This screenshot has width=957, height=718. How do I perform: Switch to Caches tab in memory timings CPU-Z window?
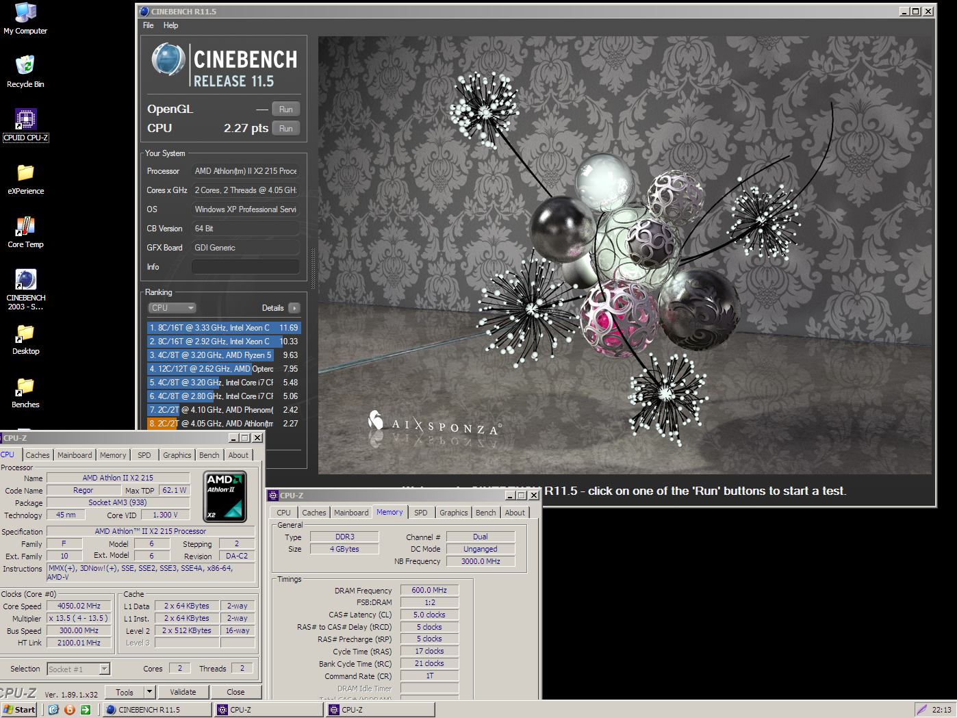(x=314, y=513)
